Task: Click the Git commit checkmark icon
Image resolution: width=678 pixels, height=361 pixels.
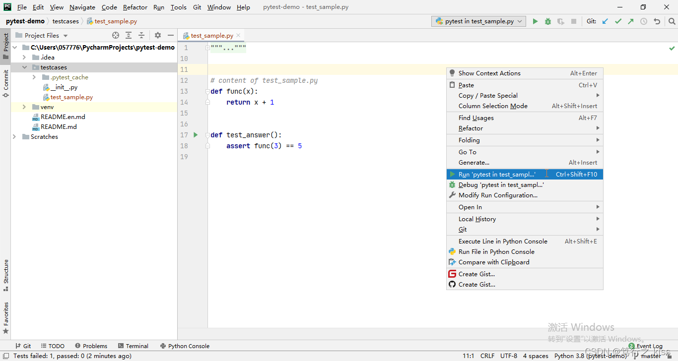Action: [x=618, y=21]
